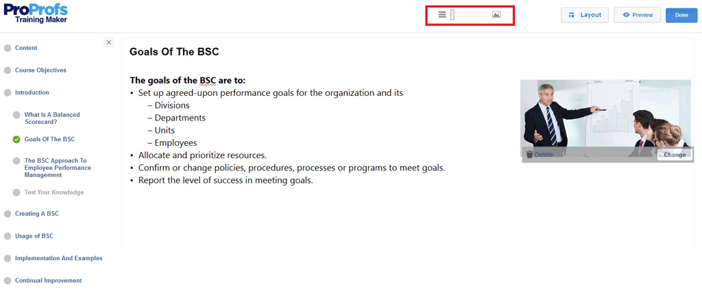The height and width of the screenshot is (291, 702).
Task: Change the slide image
Action: (675, 155)
